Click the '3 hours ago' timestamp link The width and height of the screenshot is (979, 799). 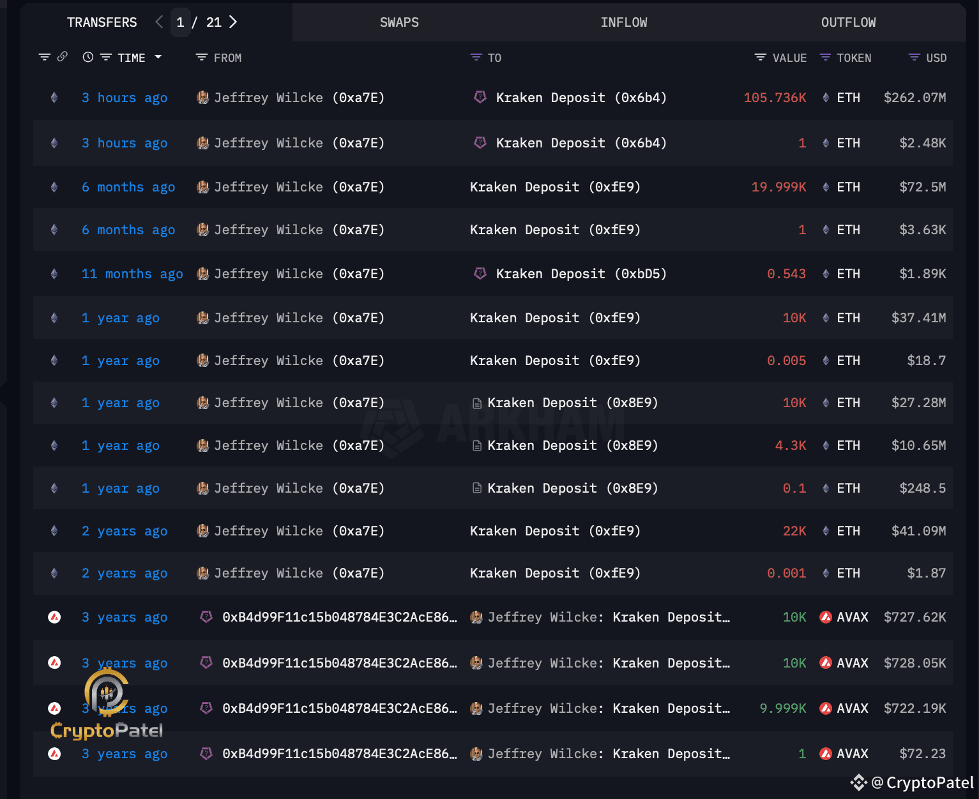coord(125,98)
